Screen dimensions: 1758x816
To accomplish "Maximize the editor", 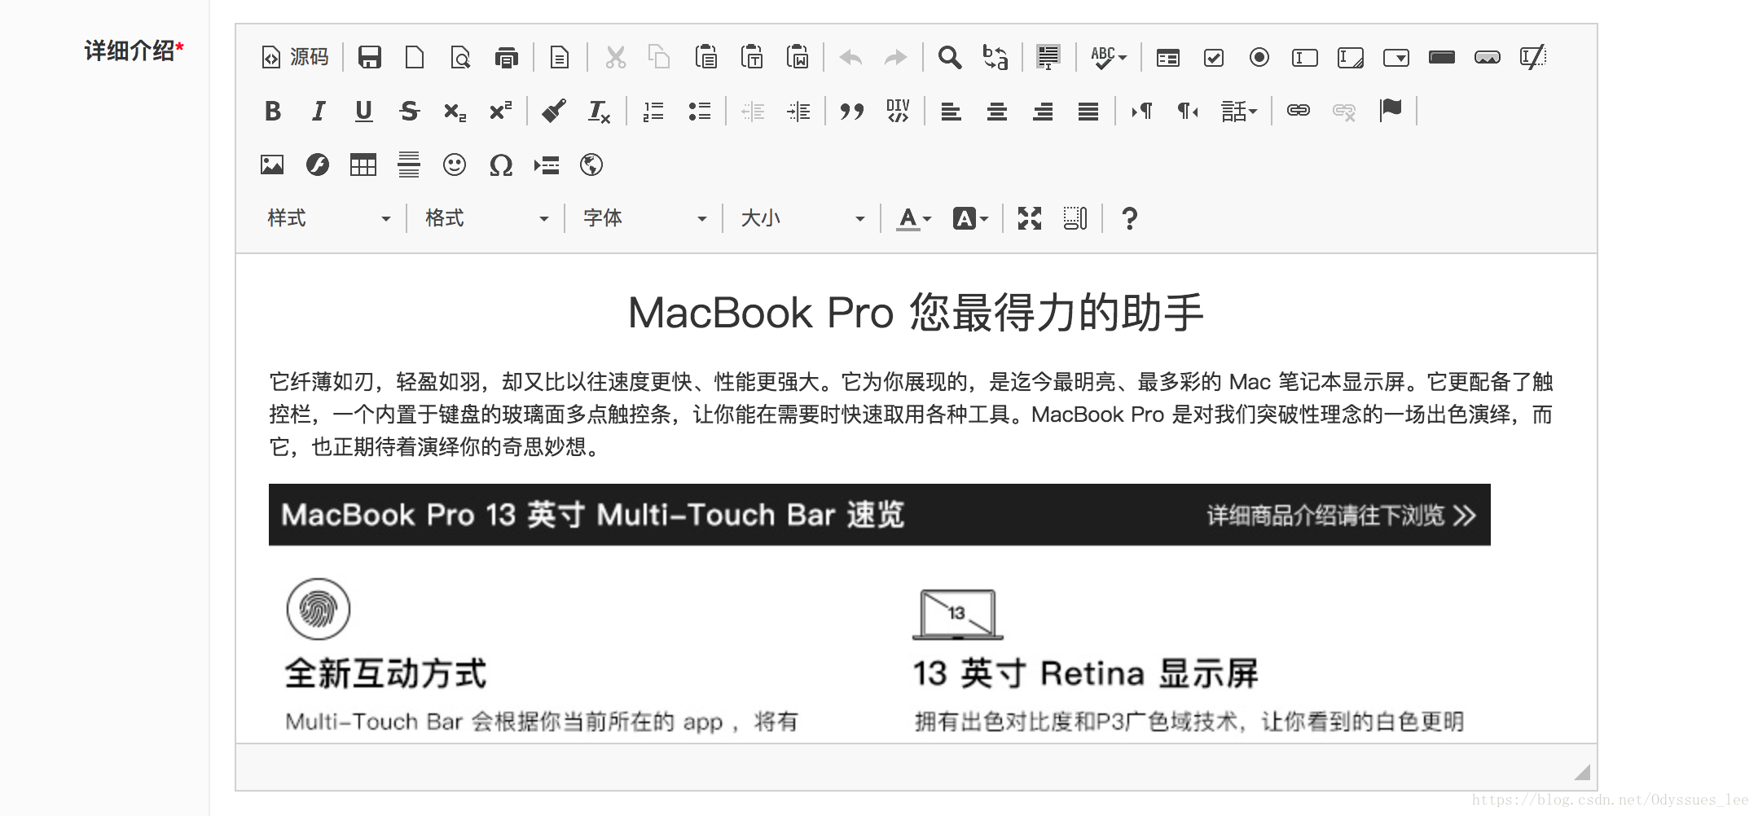I will [1030, 218].
